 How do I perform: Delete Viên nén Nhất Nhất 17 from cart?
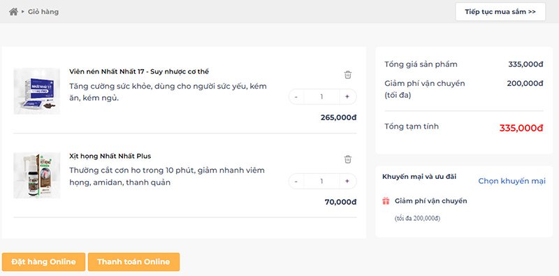tap(348, 75)
